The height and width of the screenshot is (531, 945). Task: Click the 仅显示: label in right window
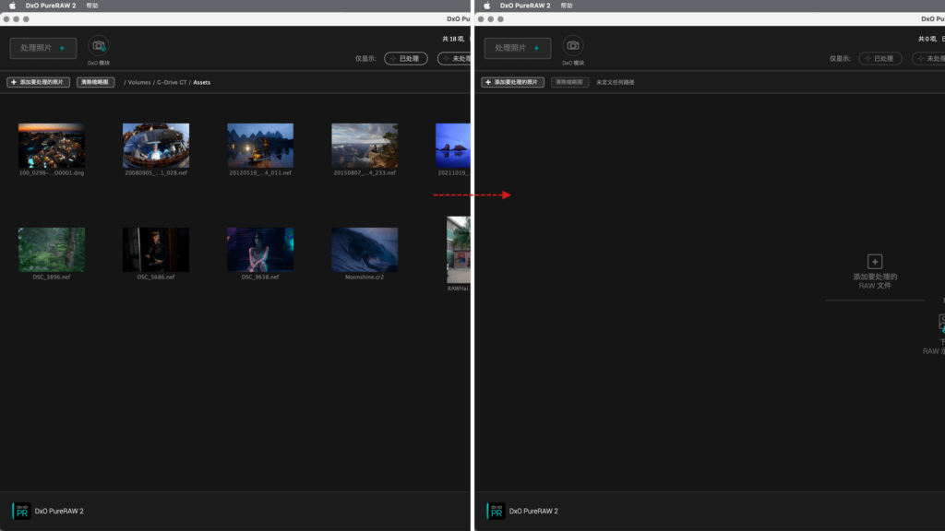[x=840, y=58]
